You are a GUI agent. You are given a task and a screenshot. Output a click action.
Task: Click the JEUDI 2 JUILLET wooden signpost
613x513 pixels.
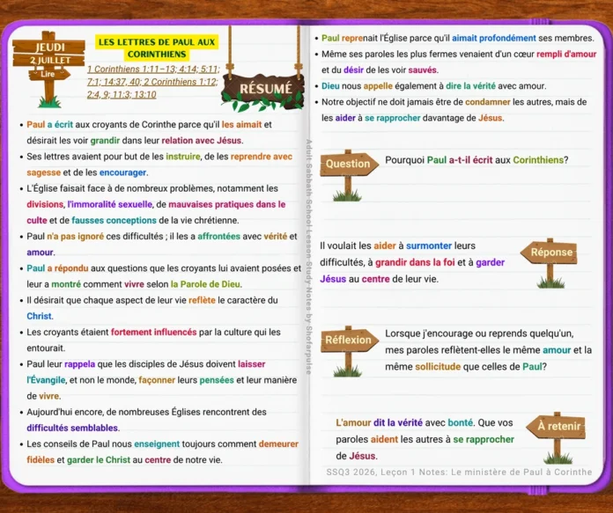48,69
